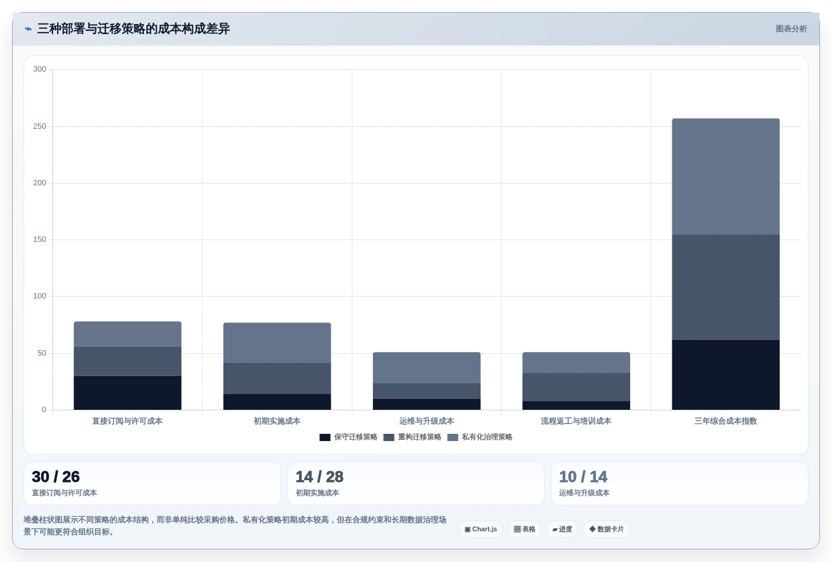
Task: Select the 数据卡片 tag chip
Action: click(x=607, y=530)
